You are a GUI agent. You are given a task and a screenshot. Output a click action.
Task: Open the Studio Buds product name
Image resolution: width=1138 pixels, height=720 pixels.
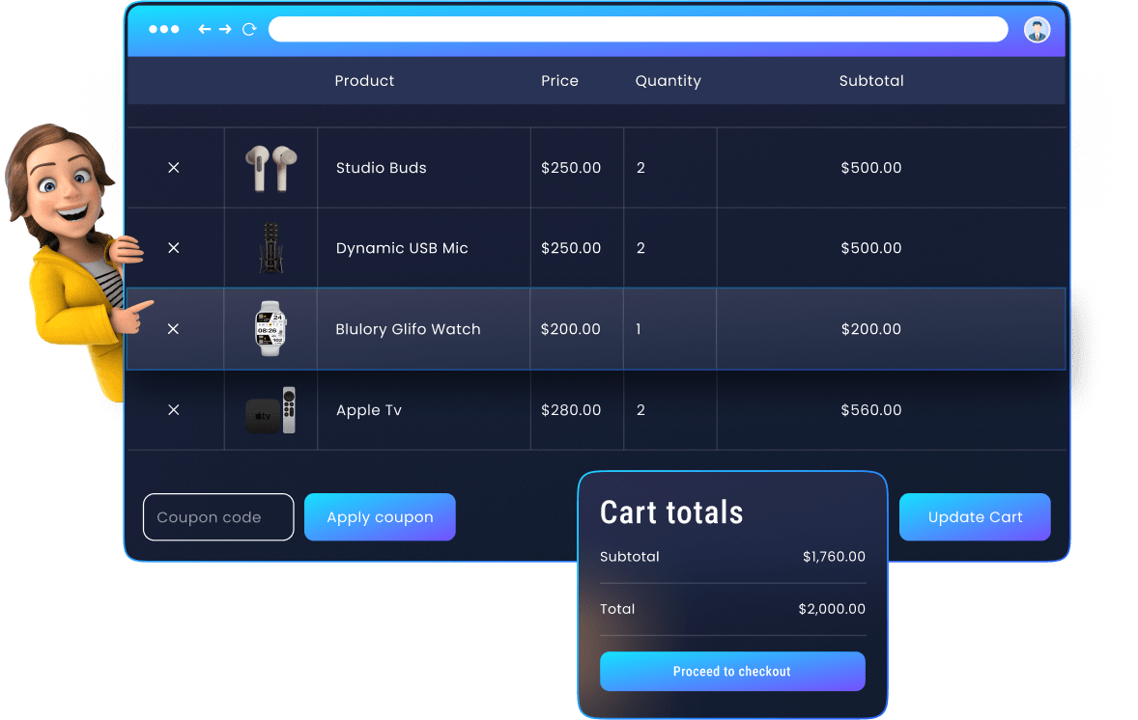coord(381,168)
